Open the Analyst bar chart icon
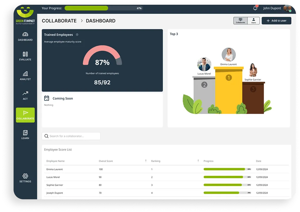Viewport: 300px width, 212px height. [x=25, y=74]
